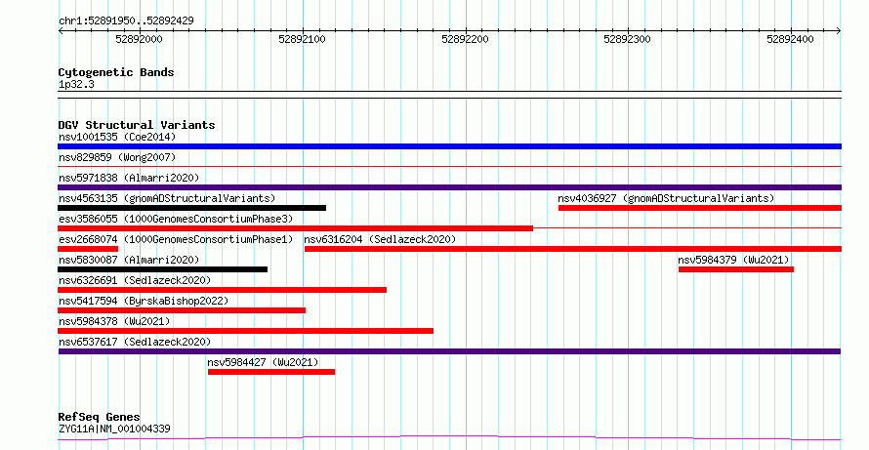Click the black nsv4563135 variant bar
Viewport: 869px width, 450px height.
point(191,208)
